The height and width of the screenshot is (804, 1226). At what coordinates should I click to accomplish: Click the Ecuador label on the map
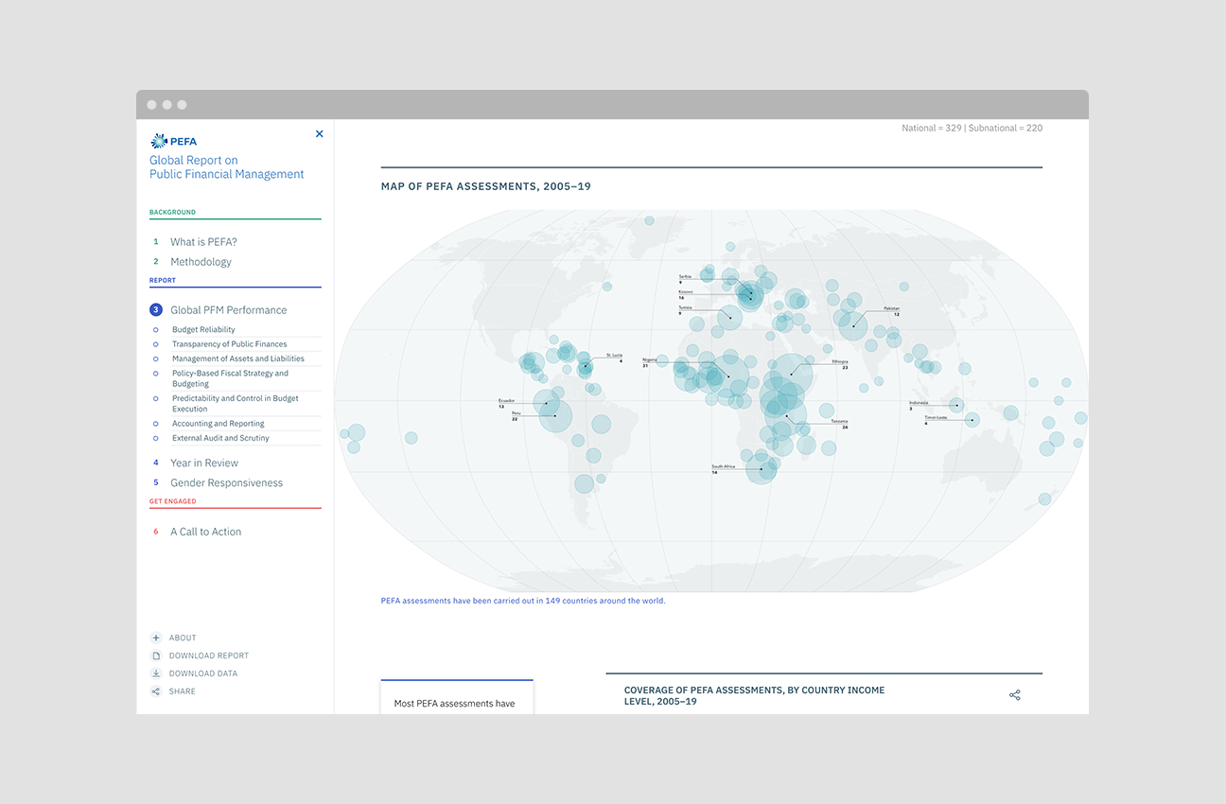507,401
